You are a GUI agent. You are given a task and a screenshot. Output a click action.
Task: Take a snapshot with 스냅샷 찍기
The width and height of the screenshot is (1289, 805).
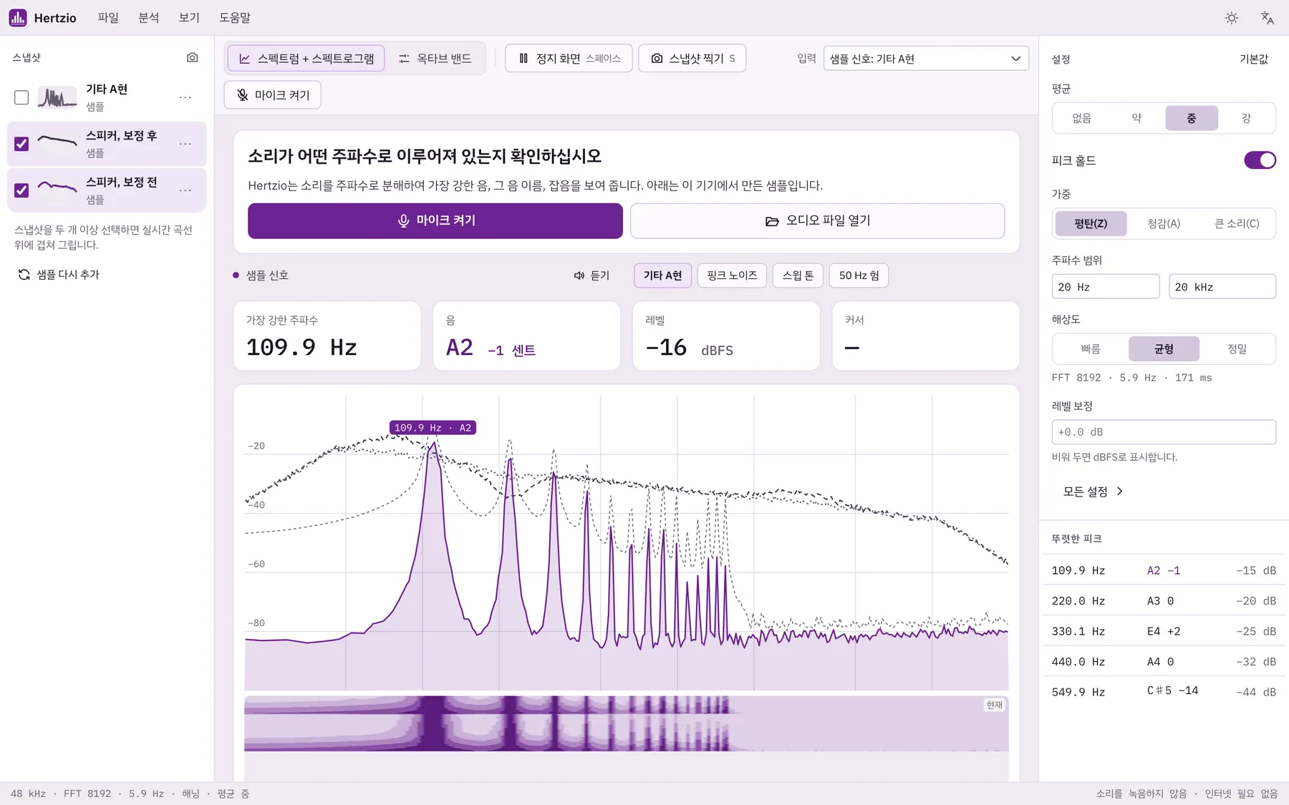(692, 58)
